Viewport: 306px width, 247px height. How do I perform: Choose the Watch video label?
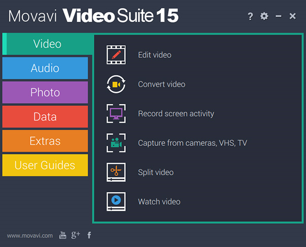(x=159, y=202)
